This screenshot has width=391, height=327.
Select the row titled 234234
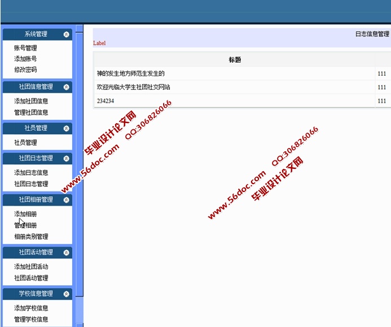tap(234, 101)
